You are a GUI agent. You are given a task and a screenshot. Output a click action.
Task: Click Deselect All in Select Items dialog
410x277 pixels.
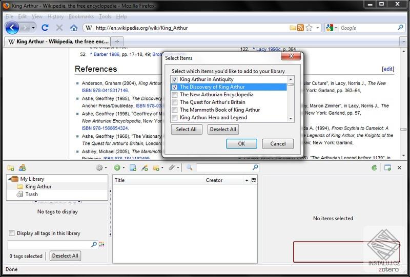coord(223,130)
